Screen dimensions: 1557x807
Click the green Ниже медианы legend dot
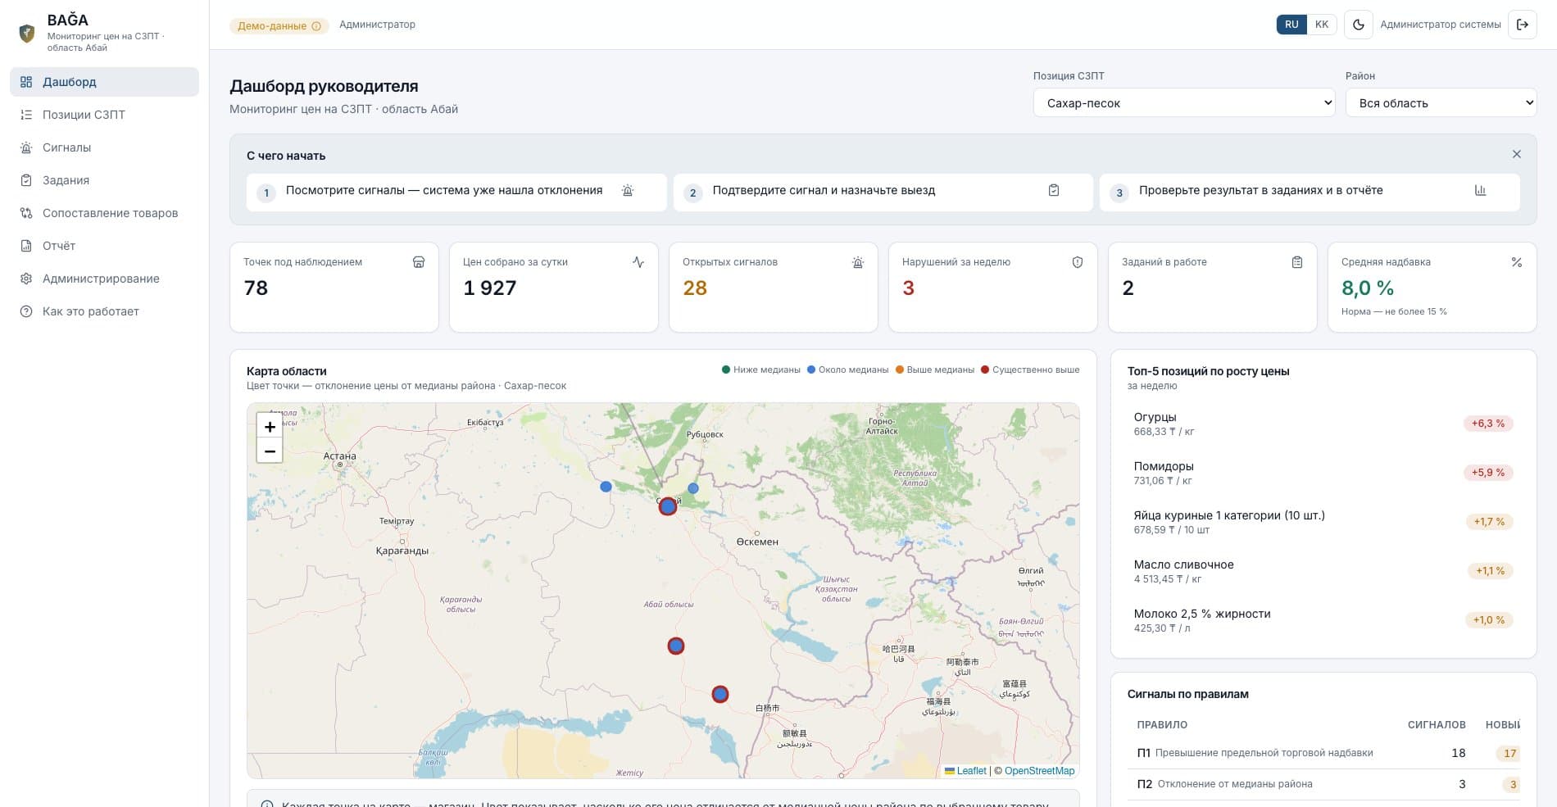[x=726, y=369]
